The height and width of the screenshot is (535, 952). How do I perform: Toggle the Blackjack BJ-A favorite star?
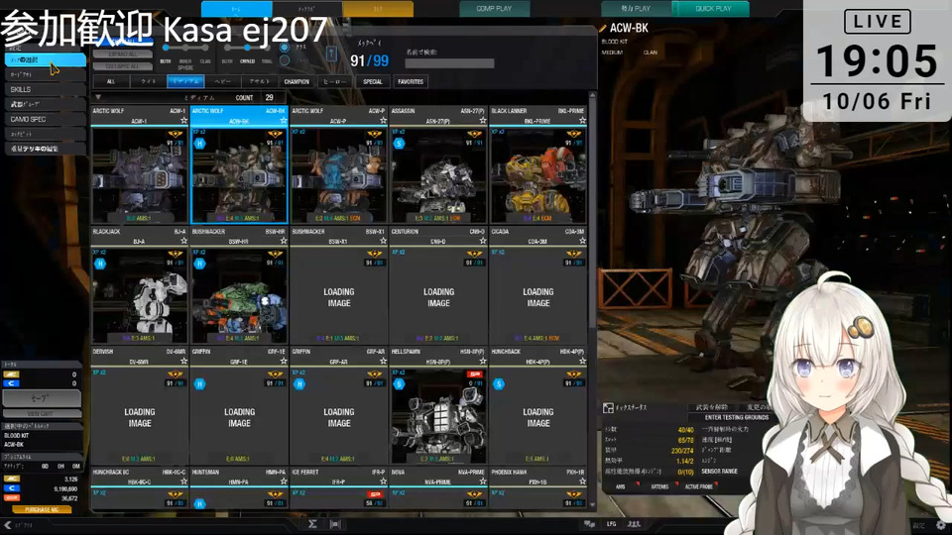coord(184,241)
